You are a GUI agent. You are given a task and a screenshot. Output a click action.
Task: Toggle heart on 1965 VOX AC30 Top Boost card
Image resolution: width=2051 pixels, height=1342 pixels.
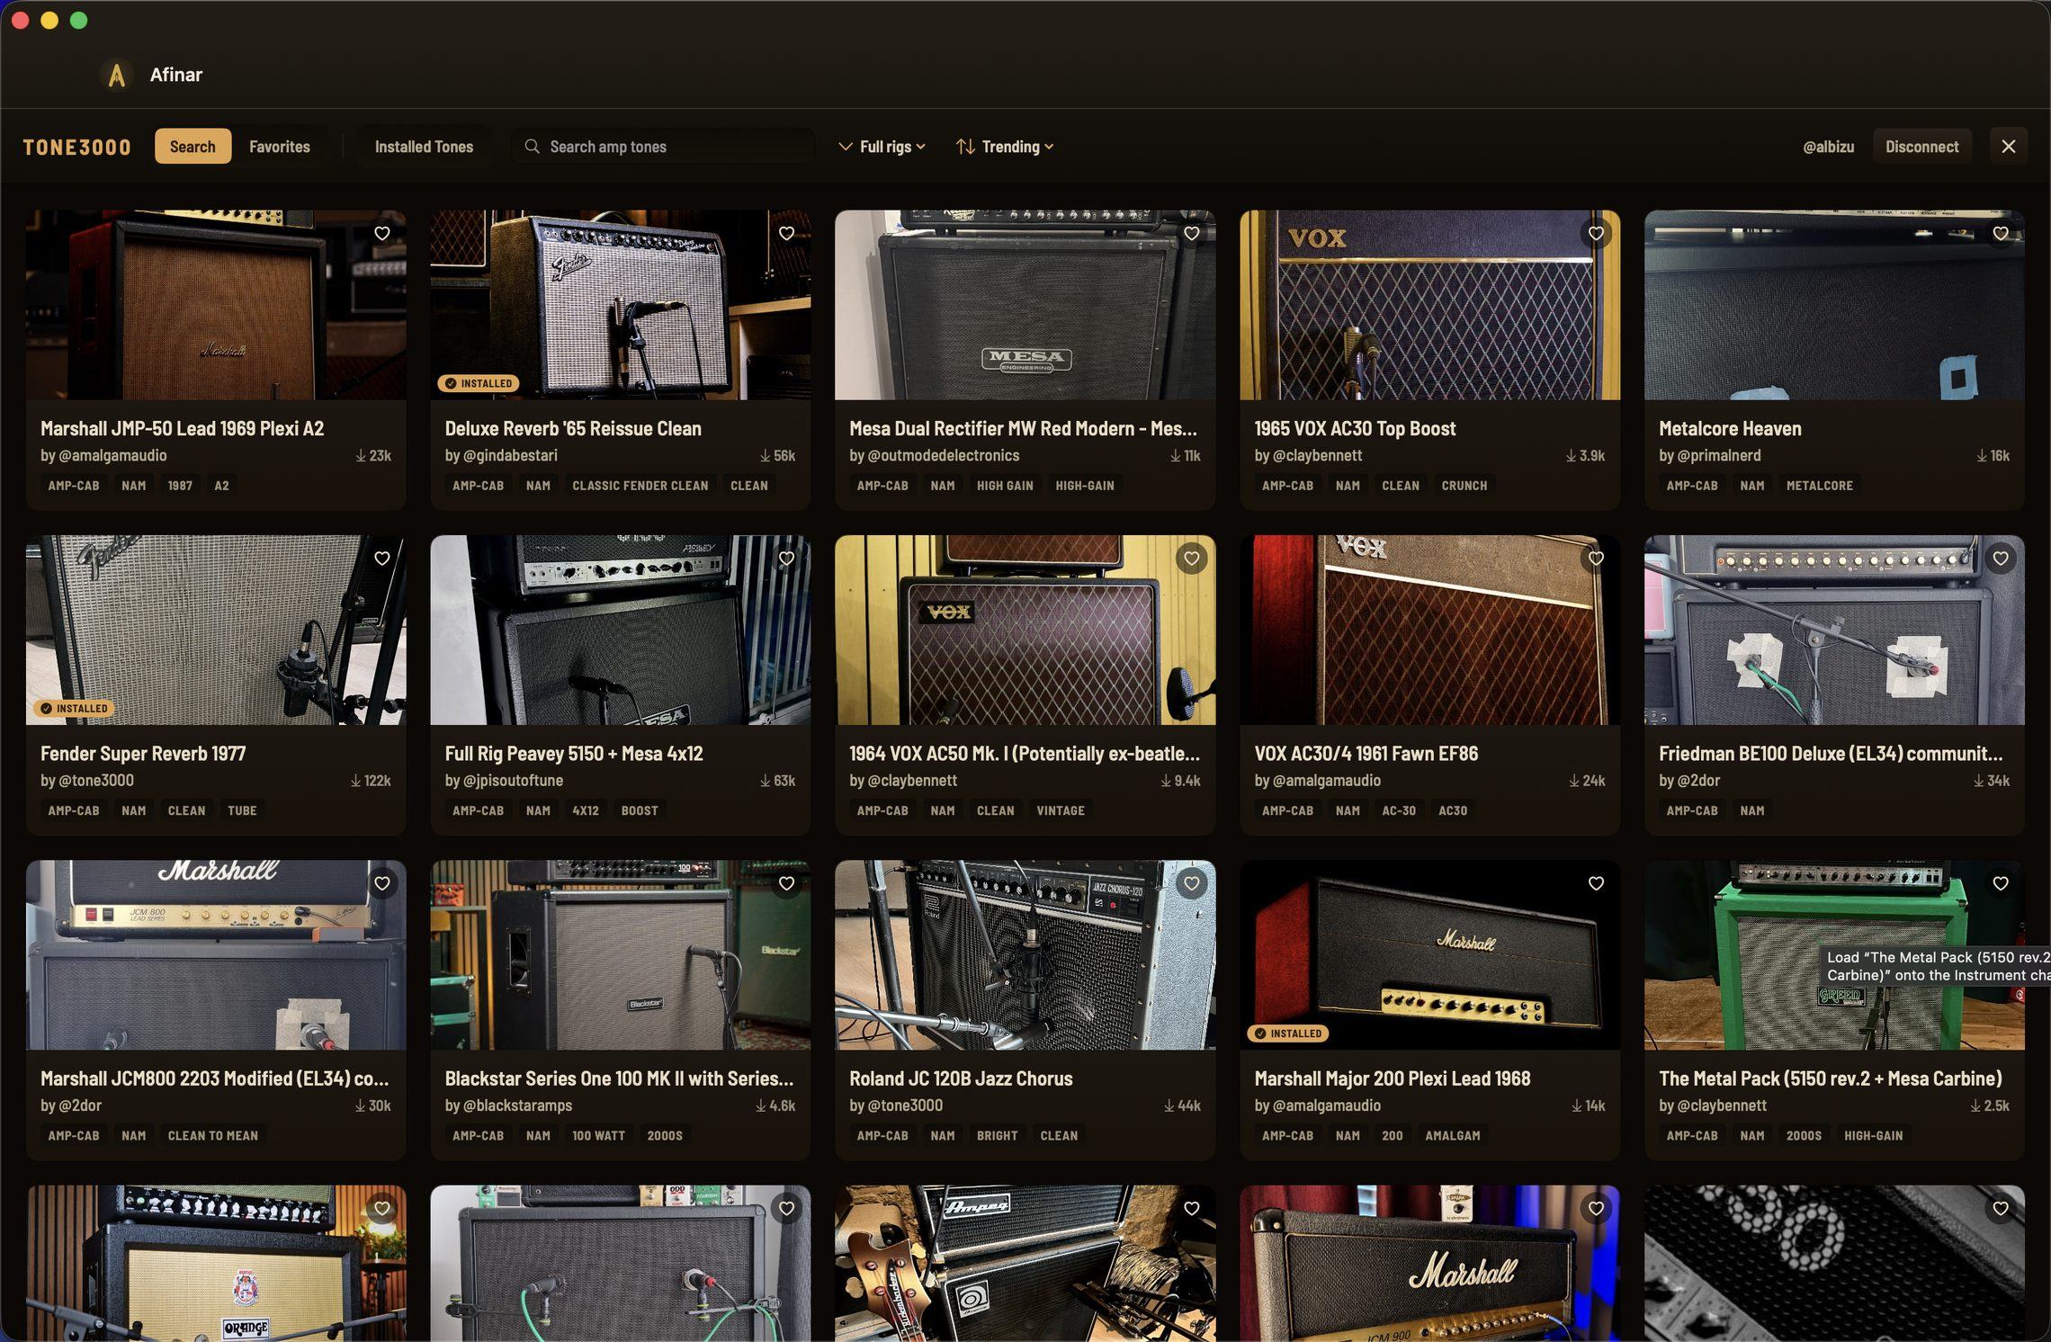coord(1596,233)
